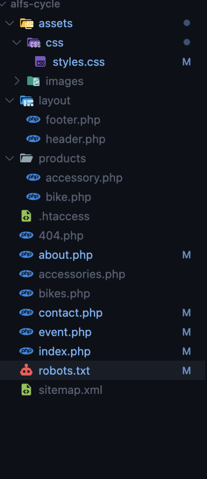Click the robots.txt red robot icon
This screenshot has height=479, width=207.
(x=26, y=370)
